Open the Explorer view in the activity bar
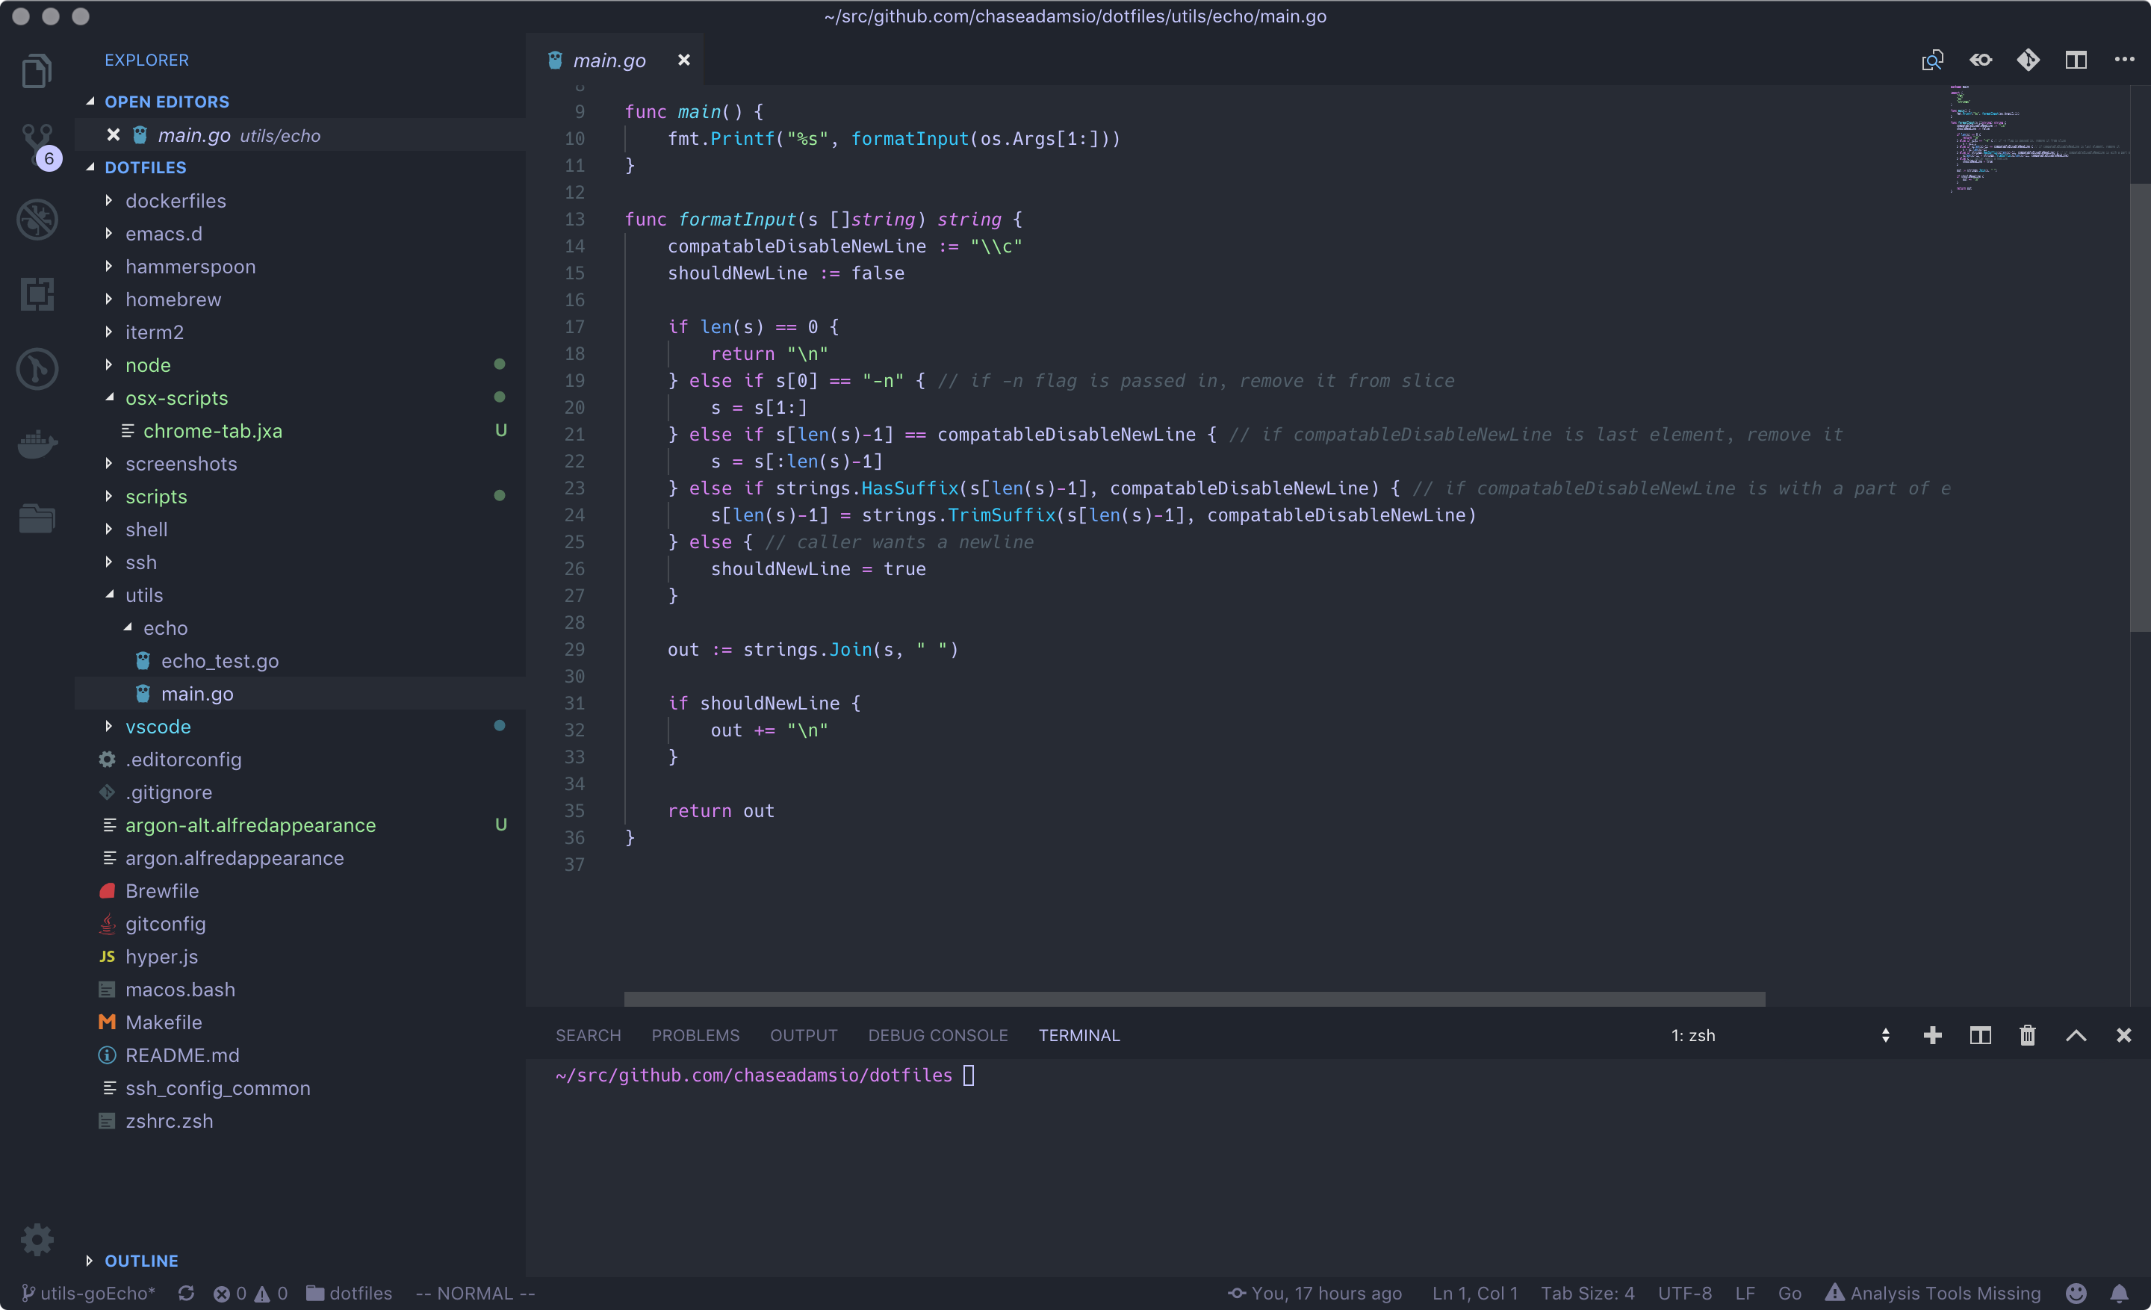2151x1310 pixels. click(37, 72)
